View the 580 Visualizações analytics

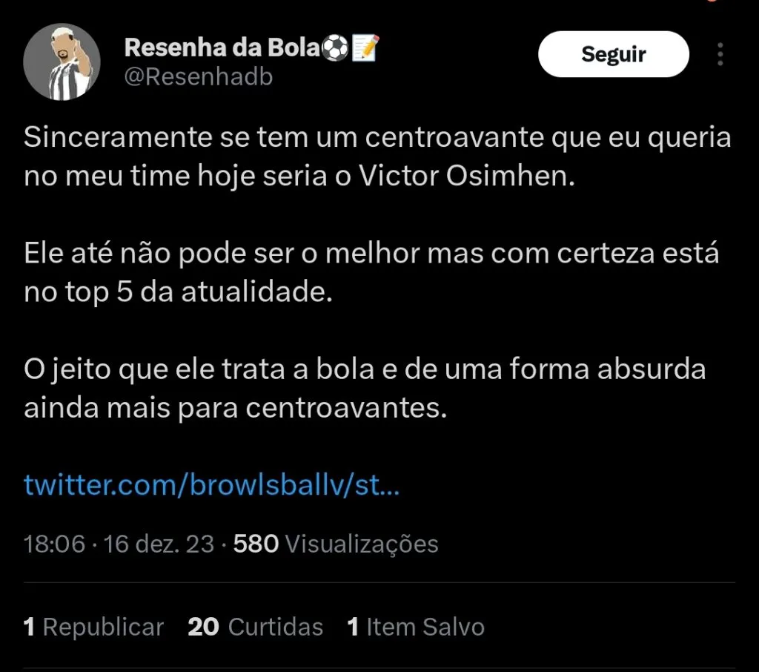336,544
